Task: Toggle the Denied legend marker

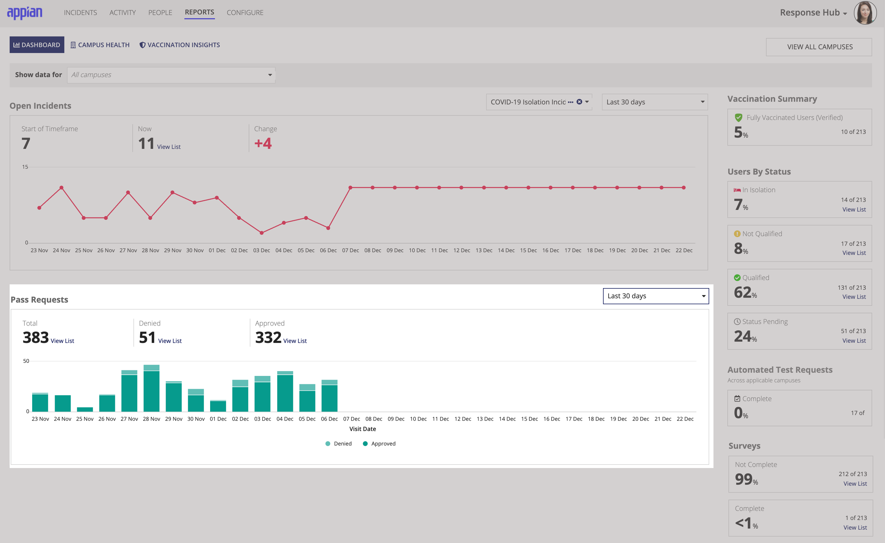Action: 328,443
